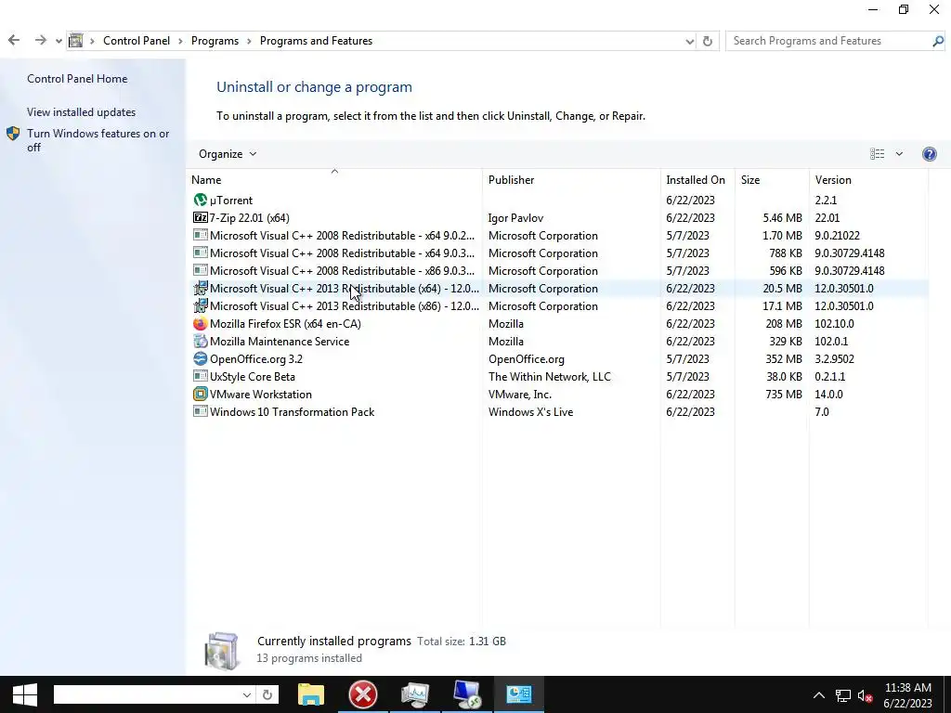Viewport: 951px width, 713px height.
Task: Click the taskbar address refresh button
Action: (267, 694)
